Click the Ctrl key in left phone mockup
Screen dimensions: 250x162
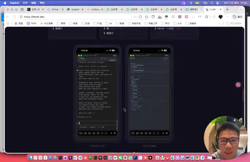81,133
